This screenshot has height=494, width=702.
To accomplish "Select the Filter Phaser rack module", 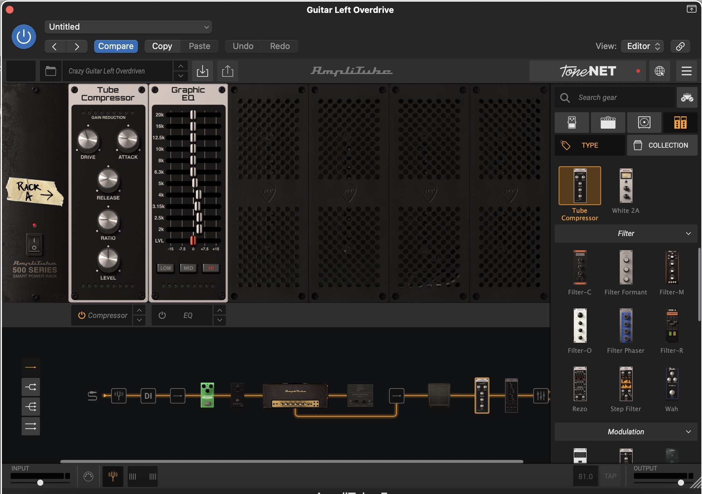I will click(626, 326).
